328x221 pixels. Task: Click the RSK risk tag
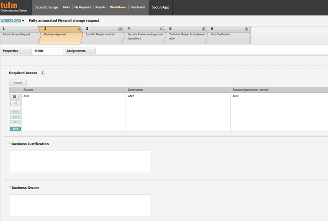coord(16,112)
